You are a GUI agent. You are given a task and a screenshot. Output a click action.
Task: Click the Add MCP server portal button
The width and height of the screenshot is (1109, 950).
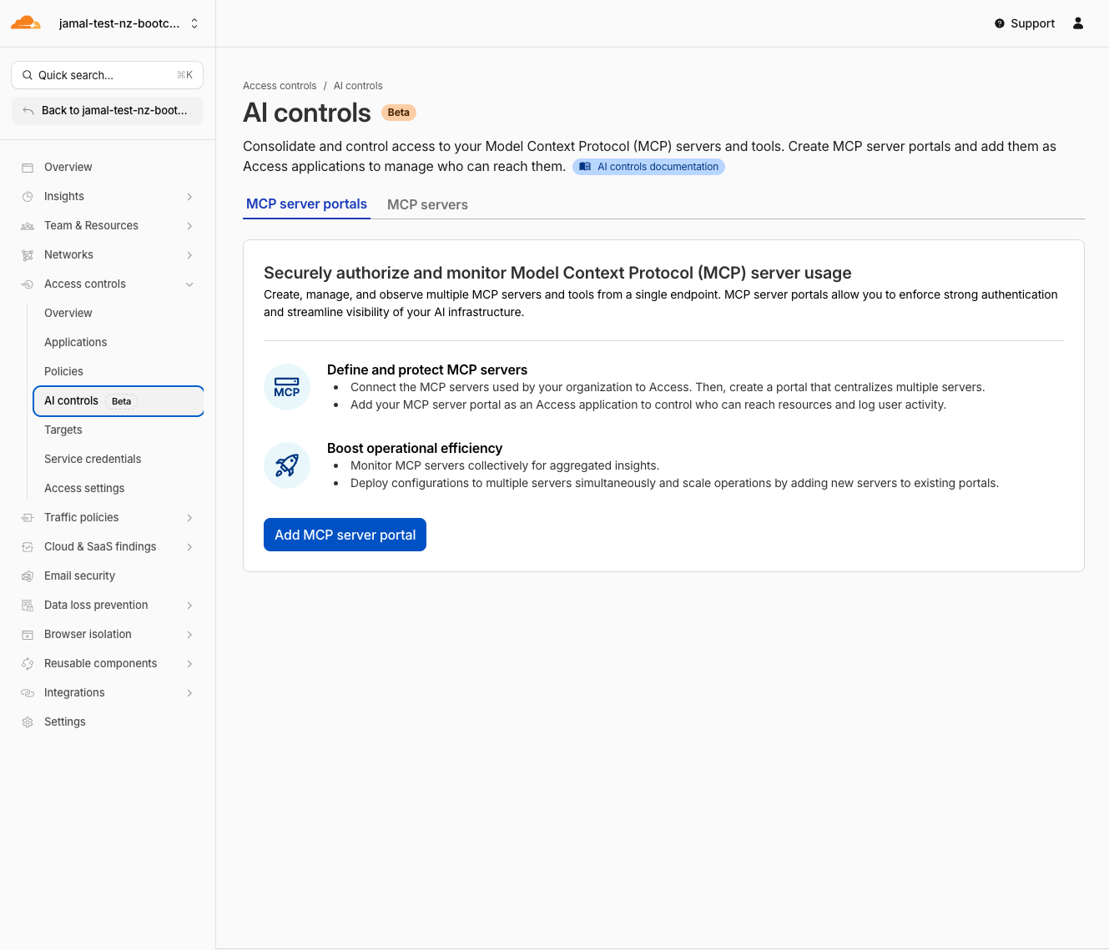point(345,535)
